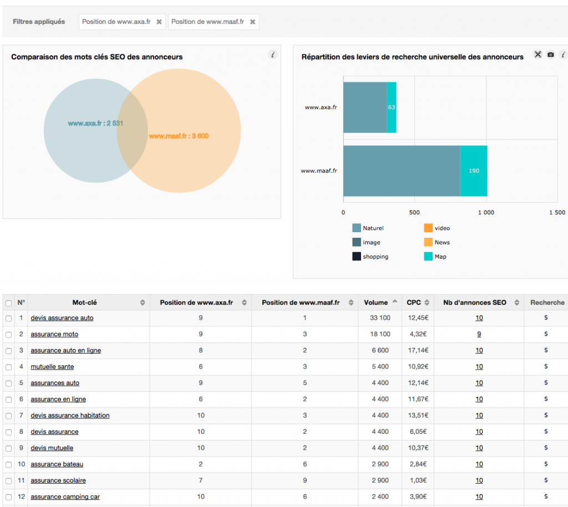Toggle the shopping legend swatch
The image size is (568, 507).
pyautogui.click(x=357, y=256)
